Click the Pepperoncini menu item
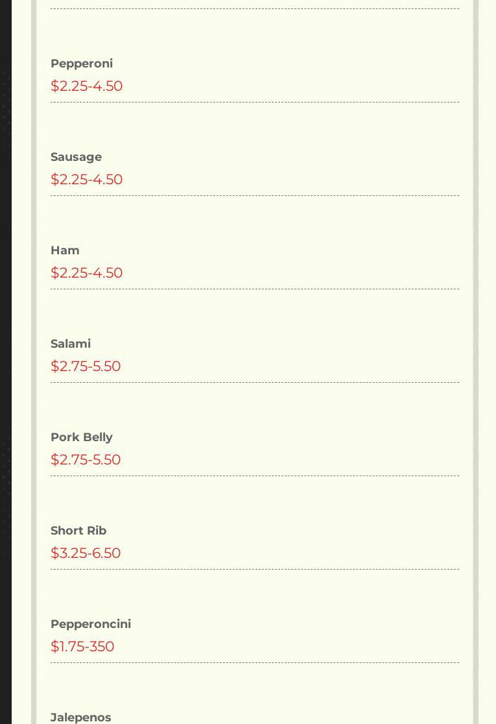 coord(91,624)
